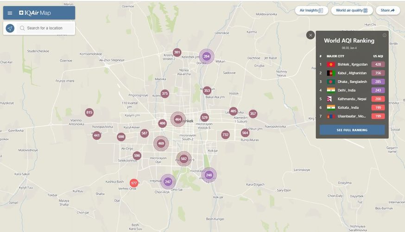Viewport: 405px width, 232px height.
Task: Click See Full Ranking button
Action: [352, 130]
